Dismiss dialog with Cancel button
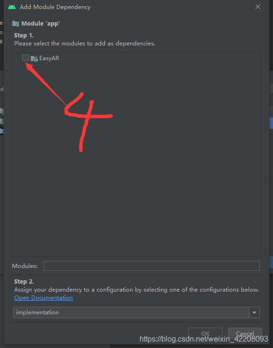 point(245,333)
